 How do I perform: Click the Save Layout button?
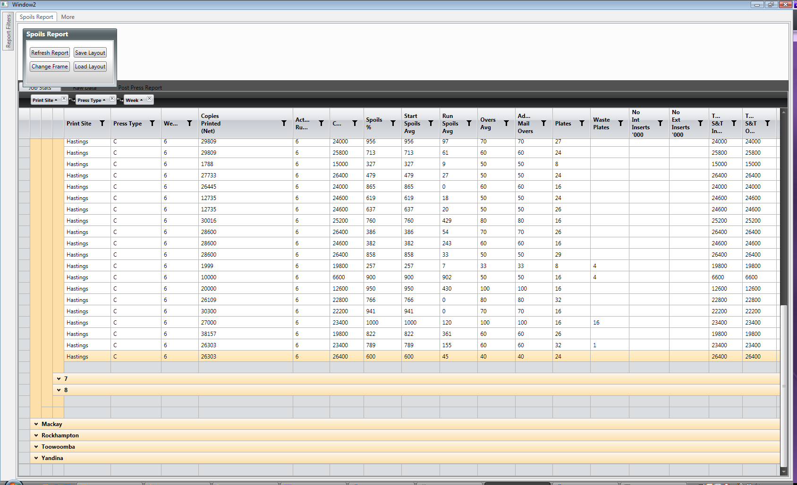pos(90,53)
